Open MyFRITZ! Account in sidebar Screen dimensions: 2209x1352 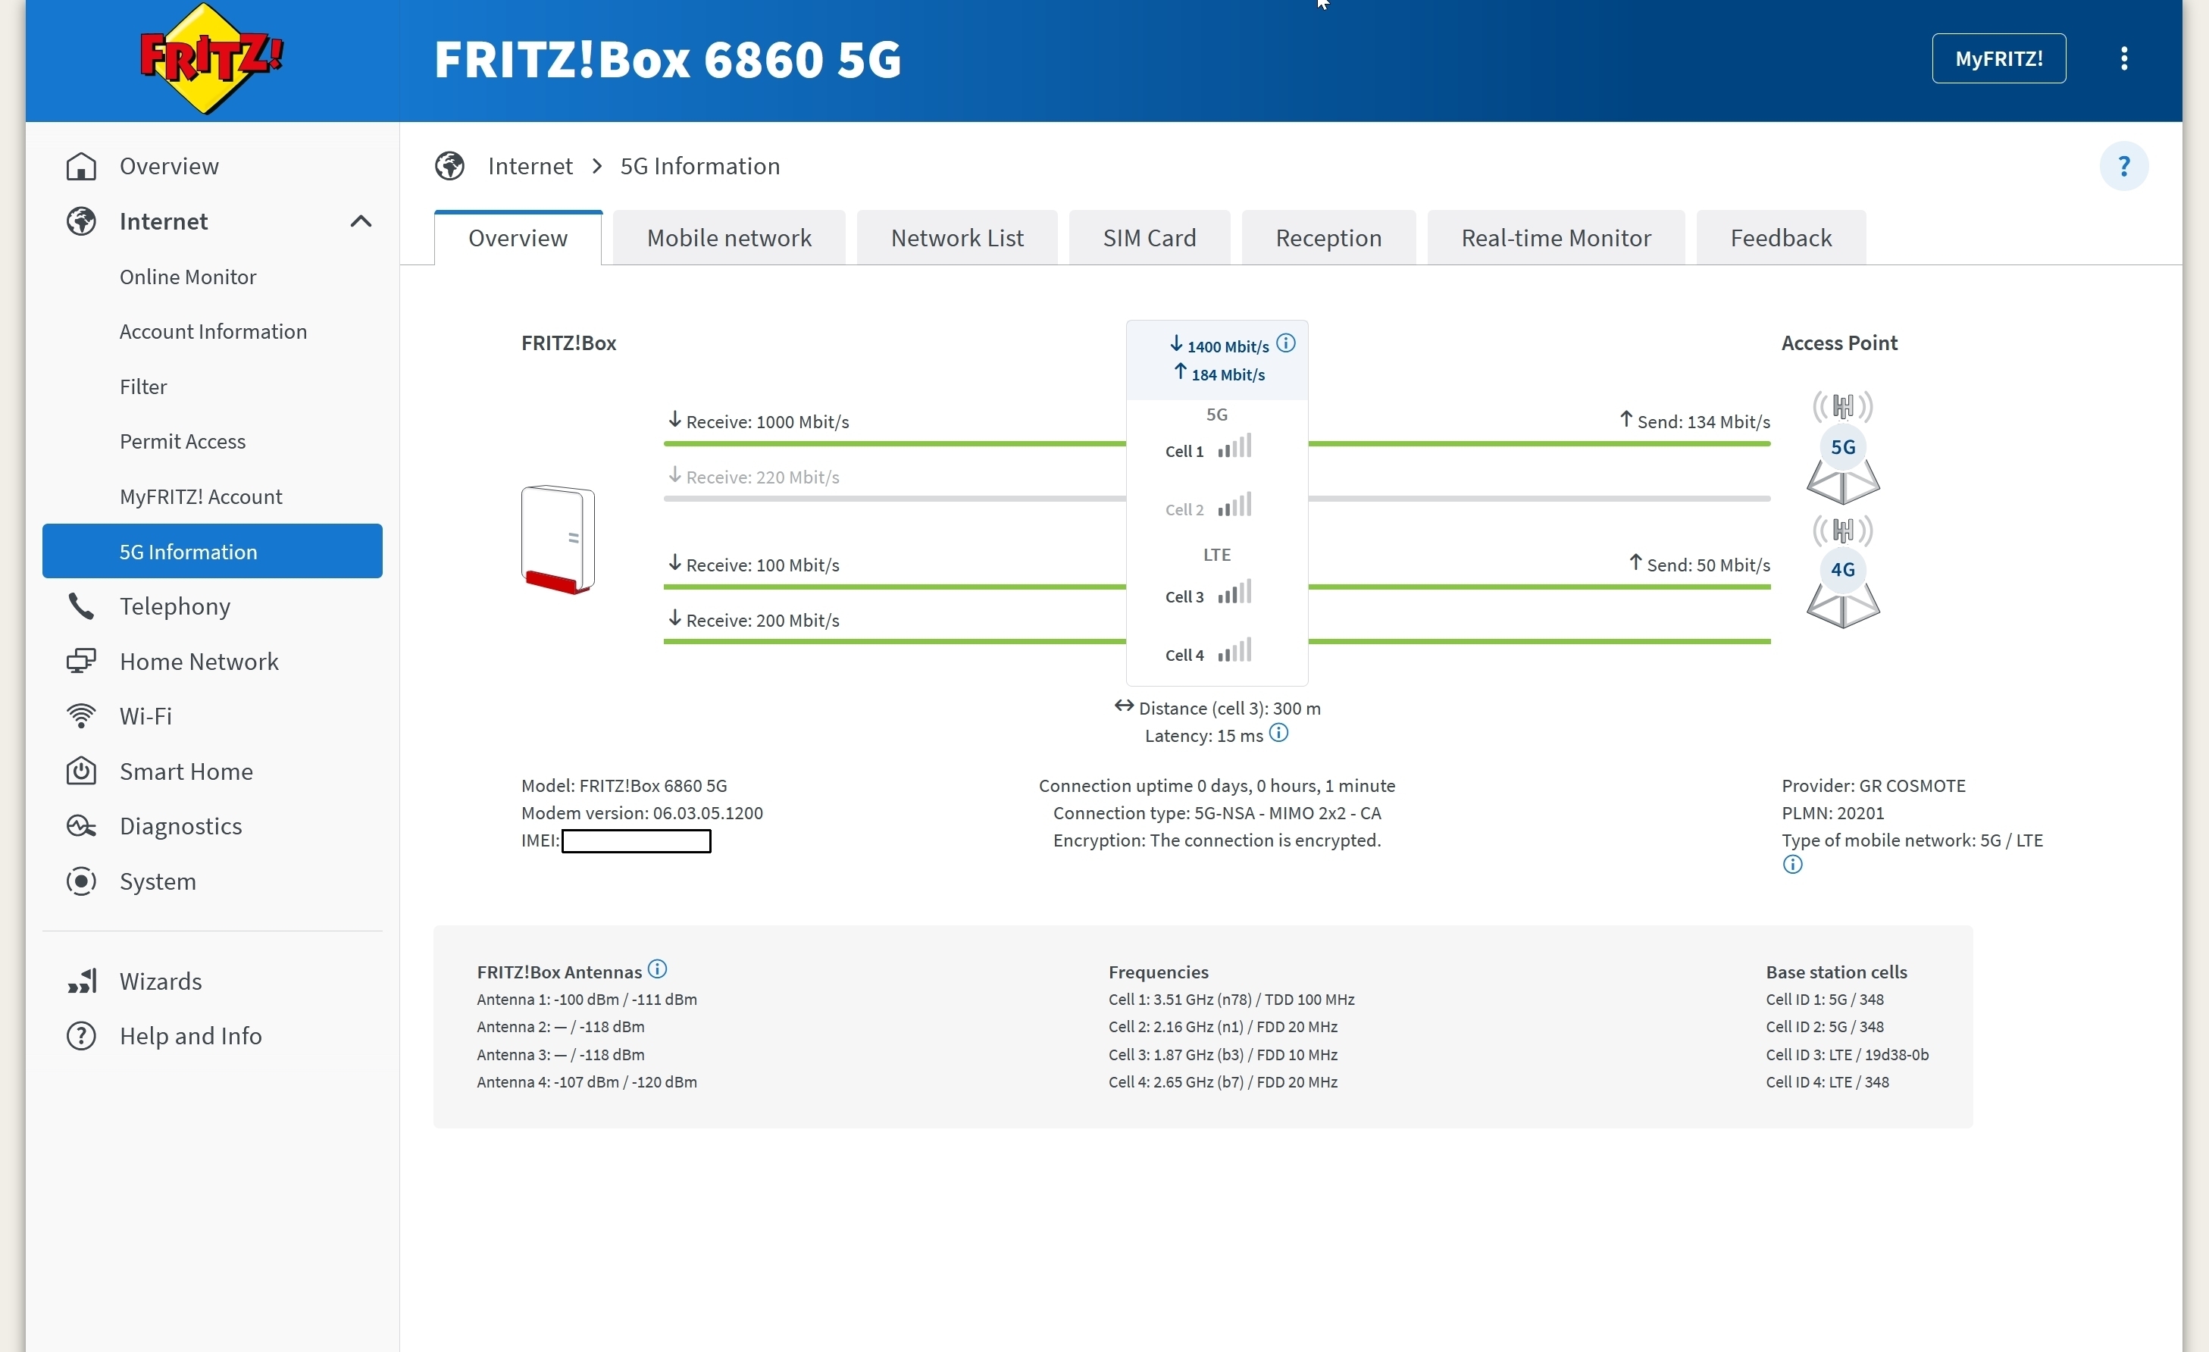coord(201,496)
